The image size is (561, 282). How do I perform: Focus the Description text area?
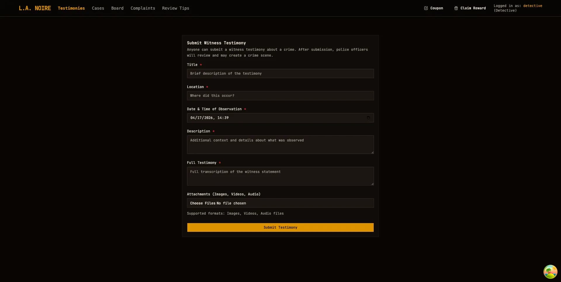[x=280, y=145]
